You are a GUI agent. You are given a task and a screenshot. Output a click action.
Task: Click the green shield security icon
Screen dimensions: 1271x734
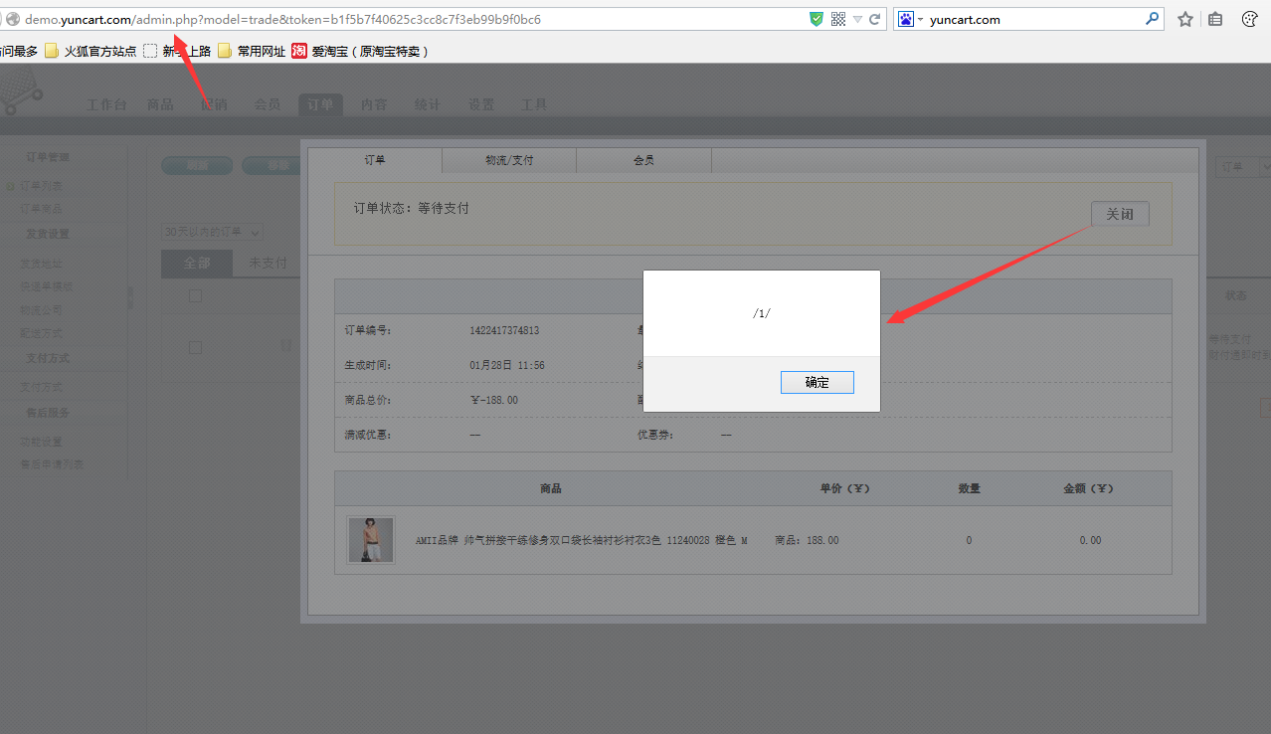coord(817,19)
